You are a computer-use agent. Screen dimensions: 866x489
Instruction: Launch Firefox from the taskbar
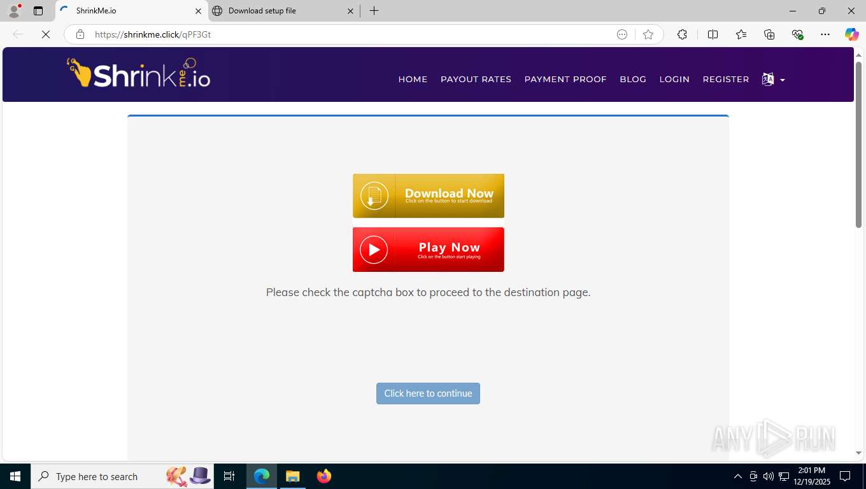[x=324, y=476]
